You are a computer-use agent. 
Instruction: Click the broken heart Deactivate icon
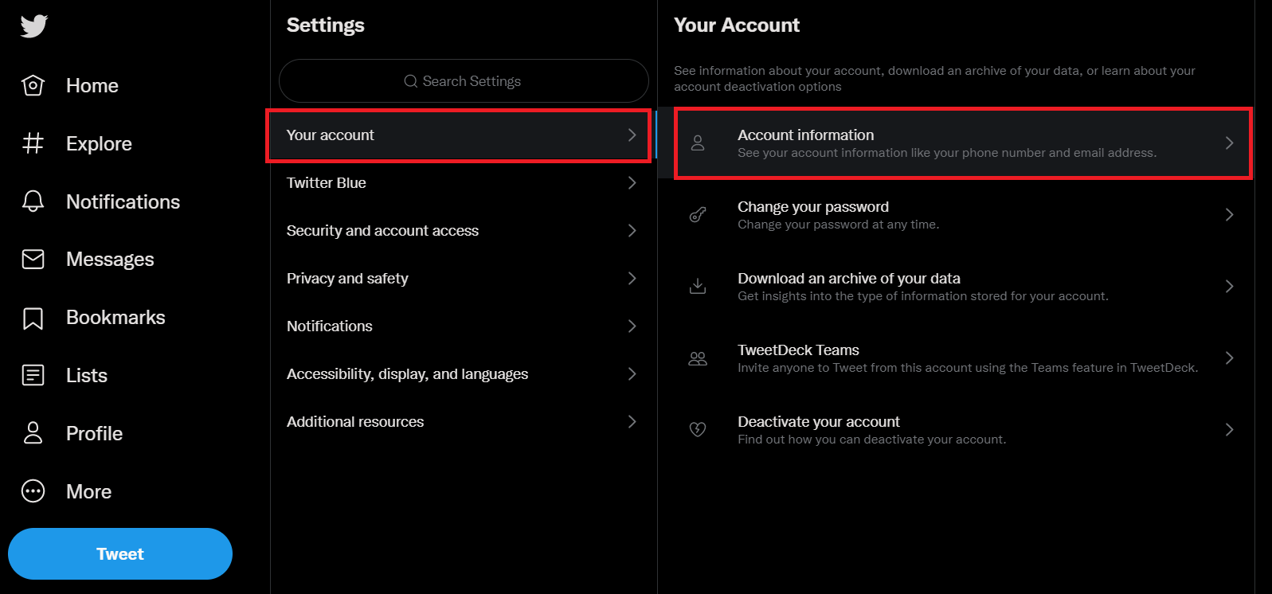(698, 430)
